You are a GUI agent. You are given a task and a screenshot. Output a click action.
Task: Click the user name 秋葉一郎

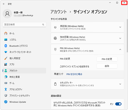coord(18,13)
